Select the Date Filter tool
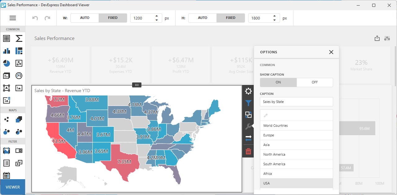 (7, 175)
